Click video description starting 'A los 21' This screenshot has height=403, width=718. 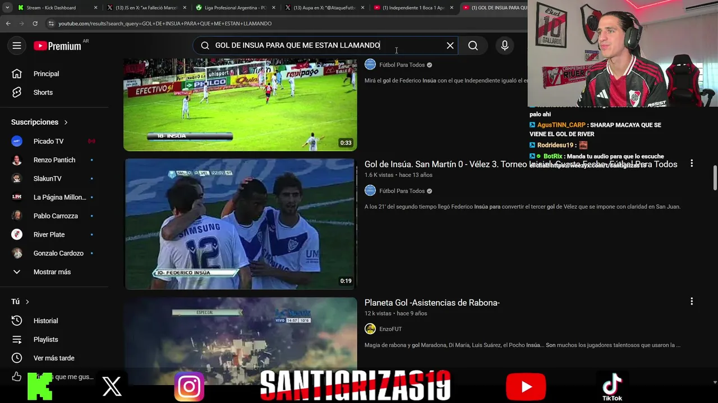tap(522, 207)
